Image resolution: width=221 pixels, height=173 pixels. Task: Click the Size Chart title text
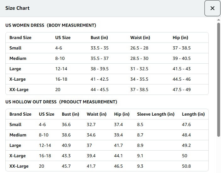(17, 8)
